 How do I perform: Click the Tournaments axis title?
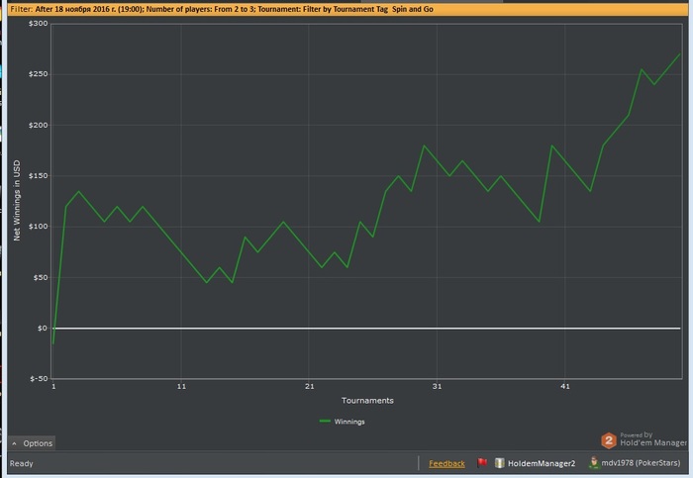[367, 400]
